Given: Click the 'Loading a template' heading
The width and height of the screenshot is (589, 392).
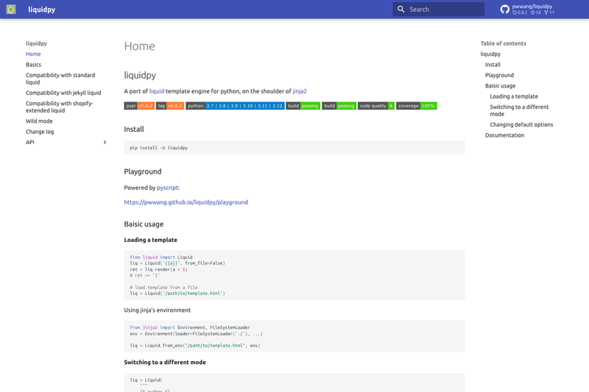Looking at the screenshot, I should coord(150,240).
